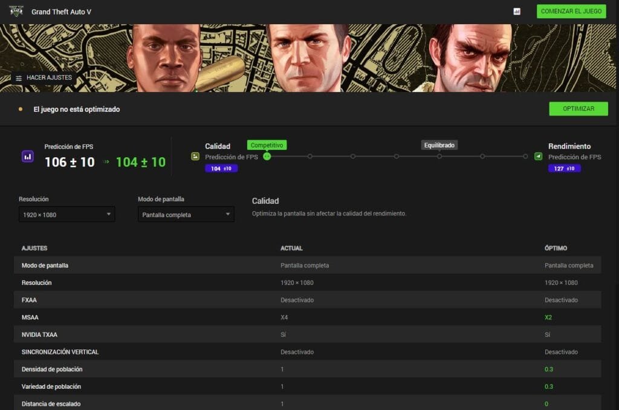The height and width of the screenshot is (410, 619).
Task: Click the purple FPS prediction icon
Action: (x=28, y=156)
